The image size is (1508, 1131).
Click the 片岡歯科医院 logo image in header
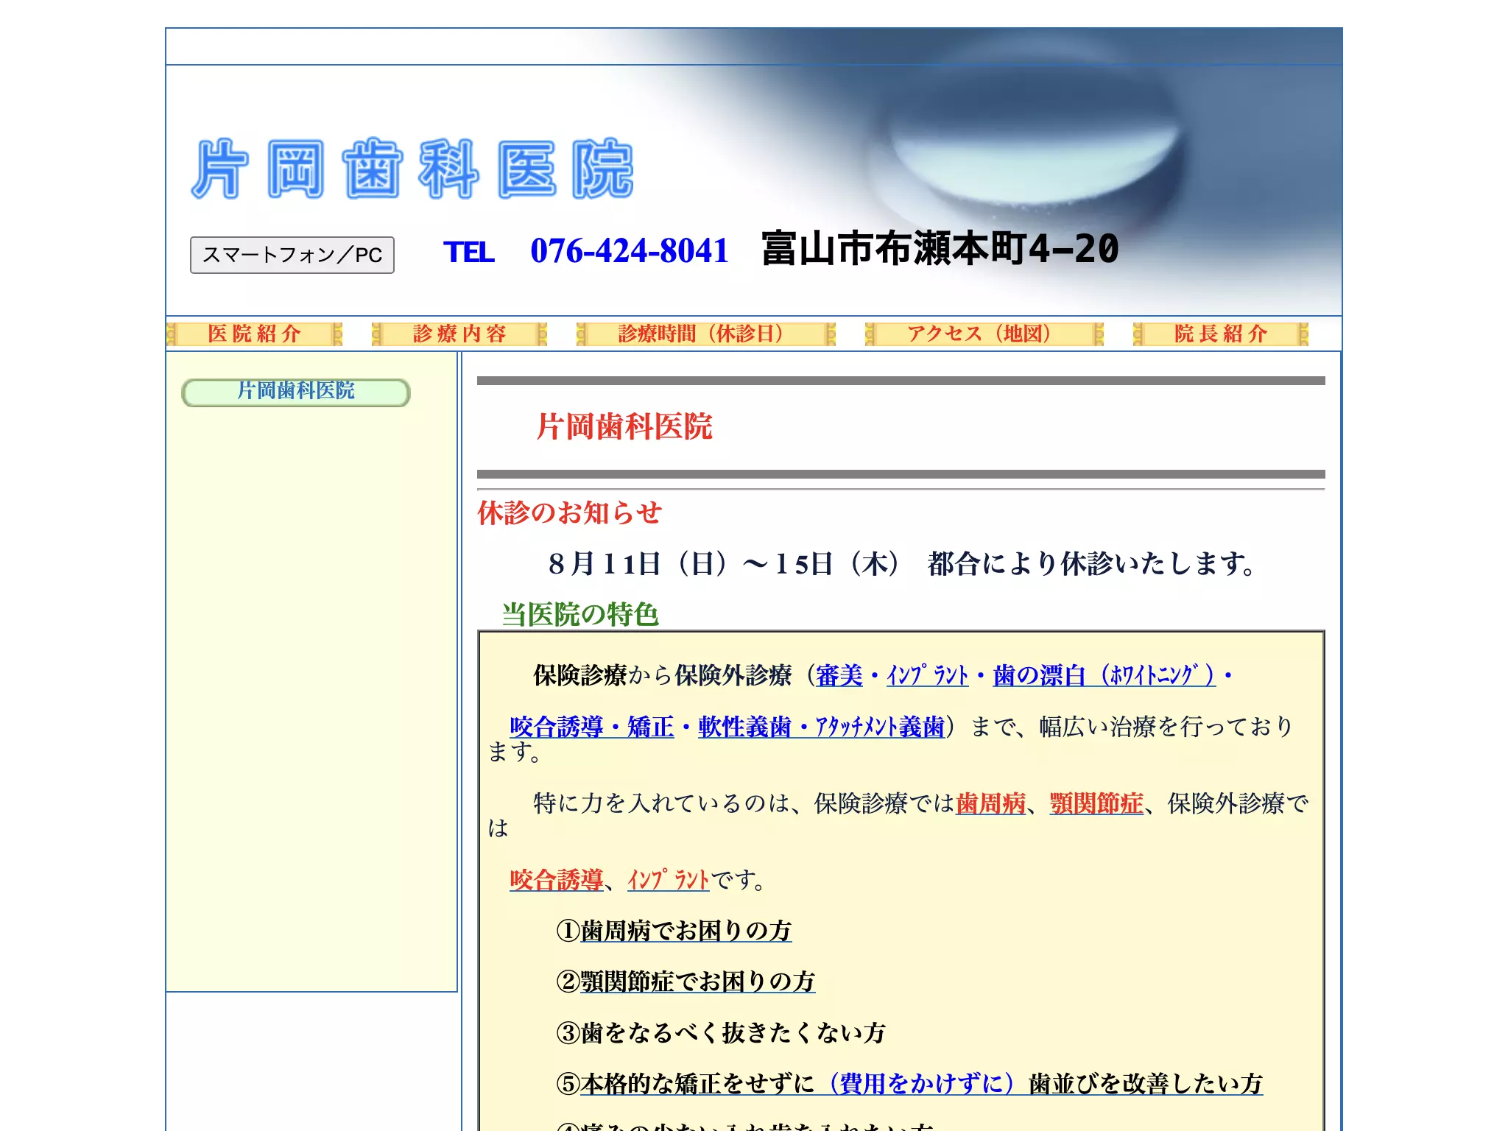pyautogui.click(x=413, y=169)
